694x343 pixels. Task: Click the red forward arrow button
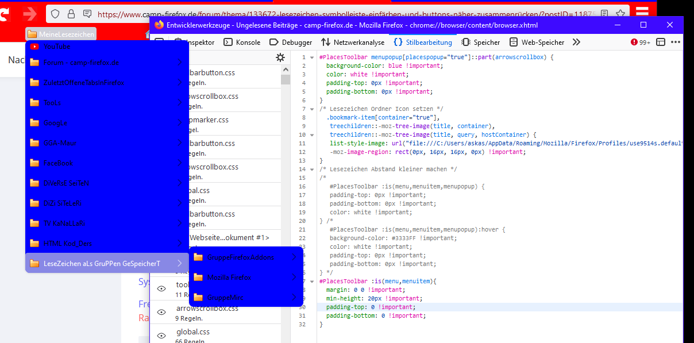pyautogui.click(x=29, y=14)
